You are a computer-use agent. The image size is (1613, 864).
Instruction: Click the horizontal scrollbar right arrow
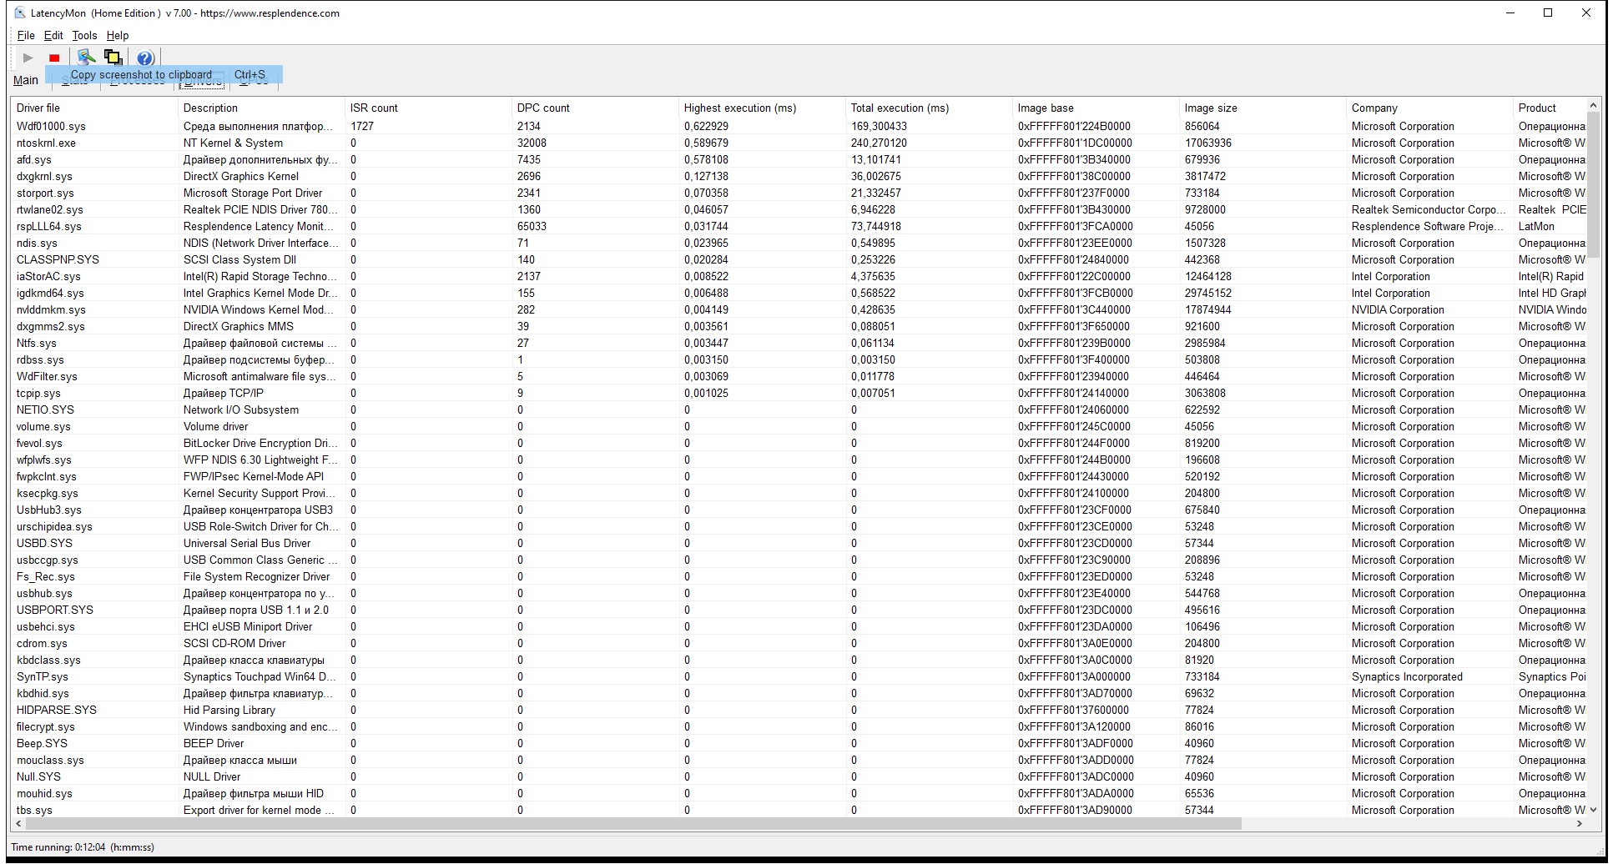pos(1579,823)
